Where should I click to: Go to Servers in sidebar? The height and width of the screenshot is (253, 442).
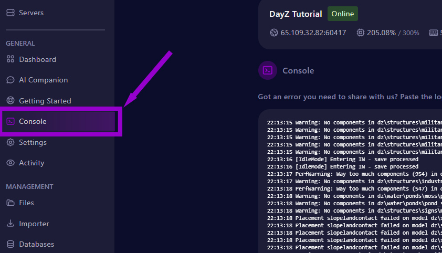point(31,13)
